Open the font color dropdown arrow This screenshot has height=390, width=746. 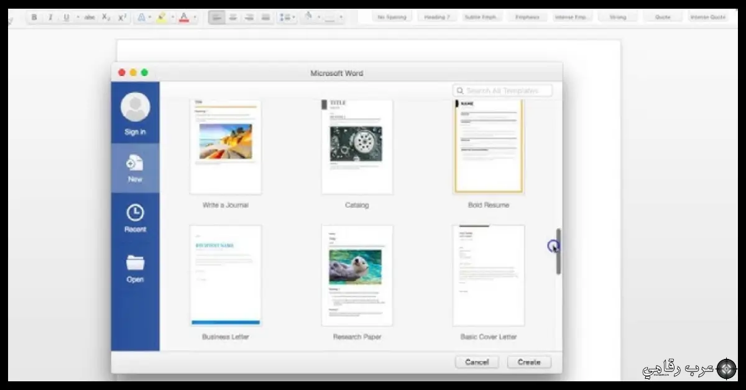coord(195,17)
